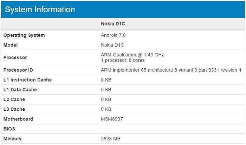The width and height of the screenshot is (246, 145).
Task: Click the System Information header title
Action: pos(40,9)
